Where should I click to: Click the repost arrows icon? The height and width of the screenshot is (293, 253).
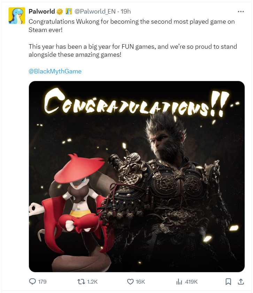(81, 282)
